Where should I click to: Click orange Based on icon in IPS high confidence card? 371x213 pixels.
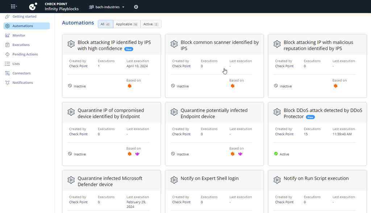pyautogui.click(x=130, y=86)
